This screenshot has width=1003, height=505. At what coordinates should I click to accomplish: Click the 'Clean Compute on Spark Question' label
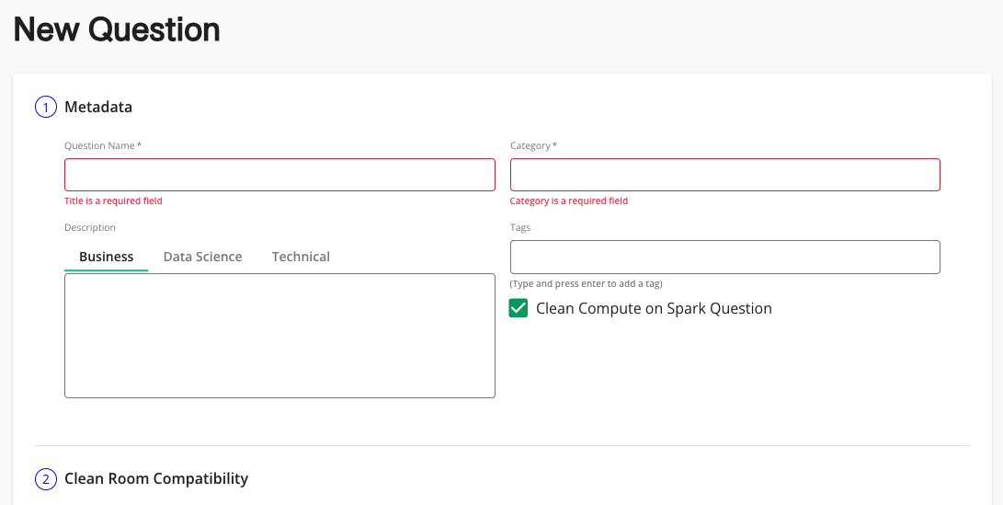pos(654,309)
